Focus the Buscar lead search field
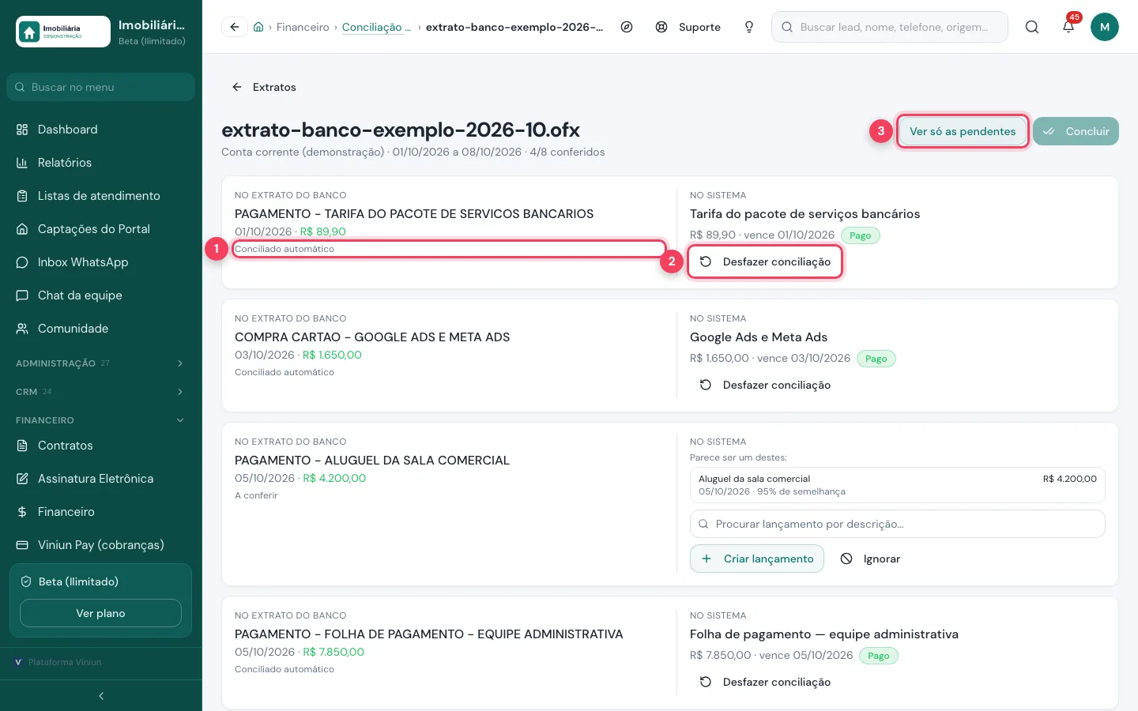 point(890,27)
